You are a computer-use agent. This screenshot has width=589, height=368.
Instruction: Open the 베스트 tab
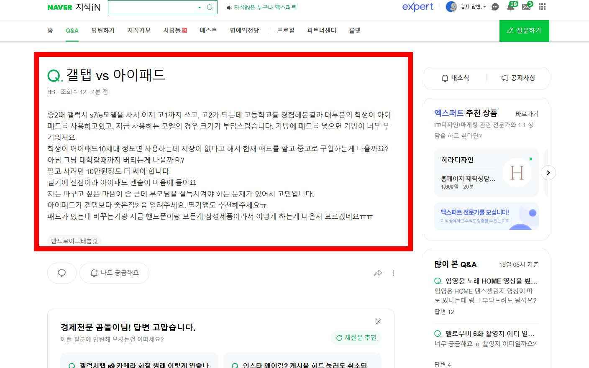click(x=208, y=31)
